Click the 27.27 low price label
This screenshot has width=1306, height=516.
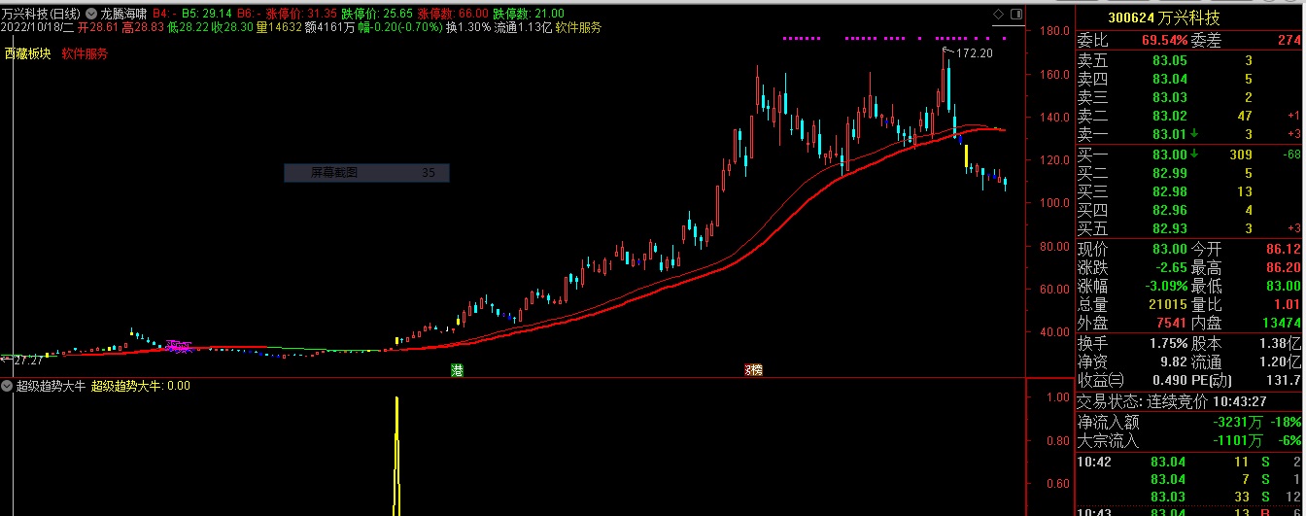pyautogui.click(x=28, y=360)
